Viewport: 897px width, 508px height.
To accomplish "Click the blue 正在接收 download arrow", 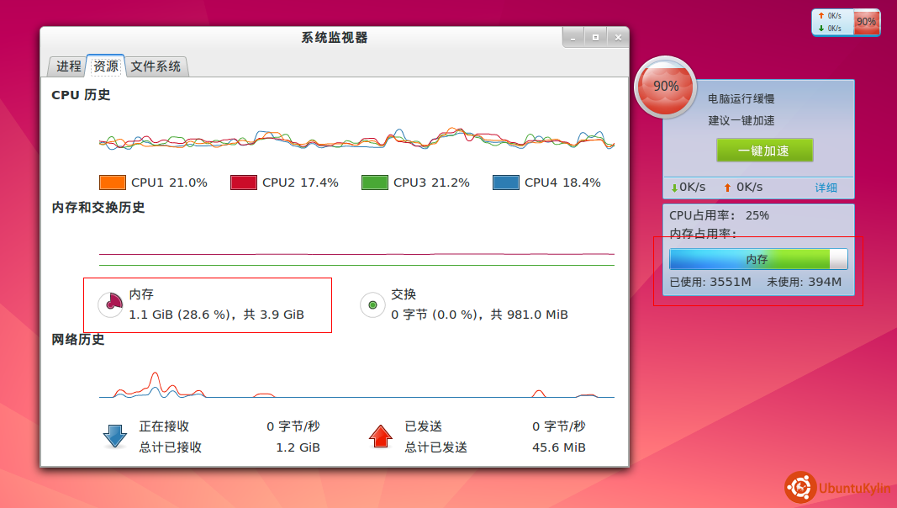I will pyautogui.click(x=113, y=437).
